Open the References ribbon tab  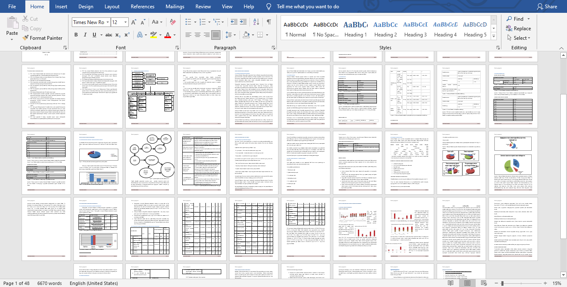coord(142,7)
